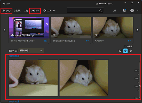Open the 人物 tab
The height and width of the screenshot is (103, 142).
26,11
